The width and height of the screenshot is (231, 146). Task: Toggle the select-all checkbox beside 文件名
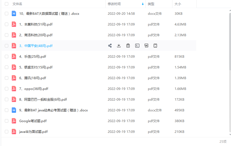click(x=6, y=4)
